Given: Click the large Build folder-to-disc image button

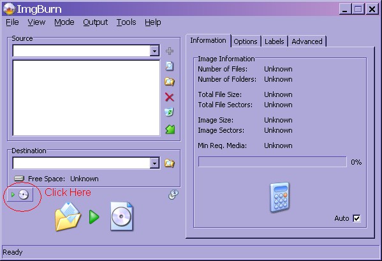Looking at the screenshot, I should 94,216.
